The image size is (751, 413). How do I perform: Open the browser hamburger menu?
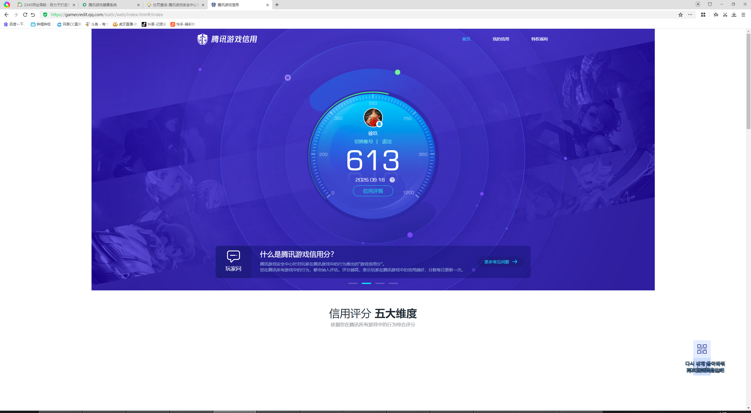coord(743,15)
